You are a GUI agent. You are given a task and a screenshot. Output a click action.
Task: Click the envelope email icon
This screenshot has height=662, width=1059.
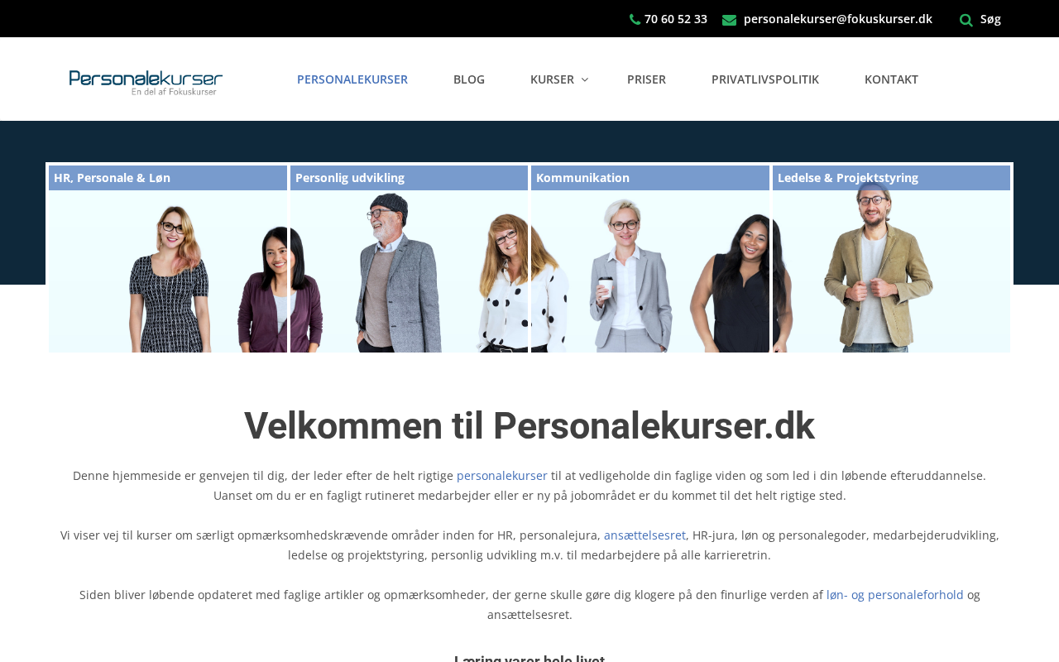(x=729, y=20)
